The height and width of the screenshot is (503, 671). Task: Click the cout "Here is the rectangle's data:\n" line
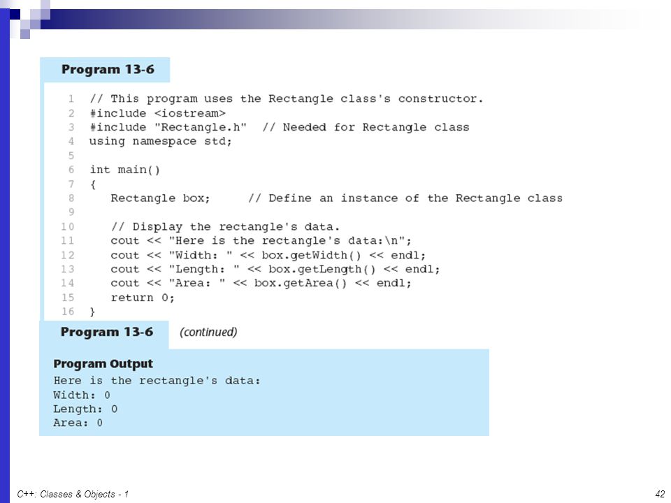pos(261,241)
